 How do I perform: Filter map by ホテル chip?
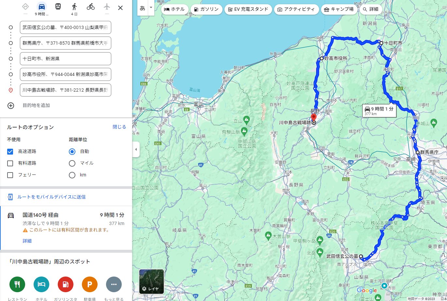[175, 9]
